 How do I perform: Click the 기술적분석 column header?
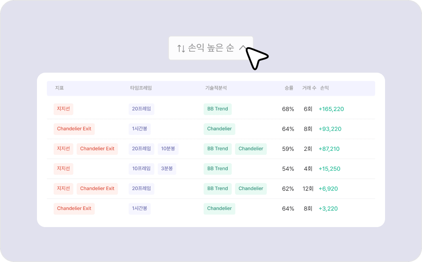pyautogui.click(x=216, y=88)
